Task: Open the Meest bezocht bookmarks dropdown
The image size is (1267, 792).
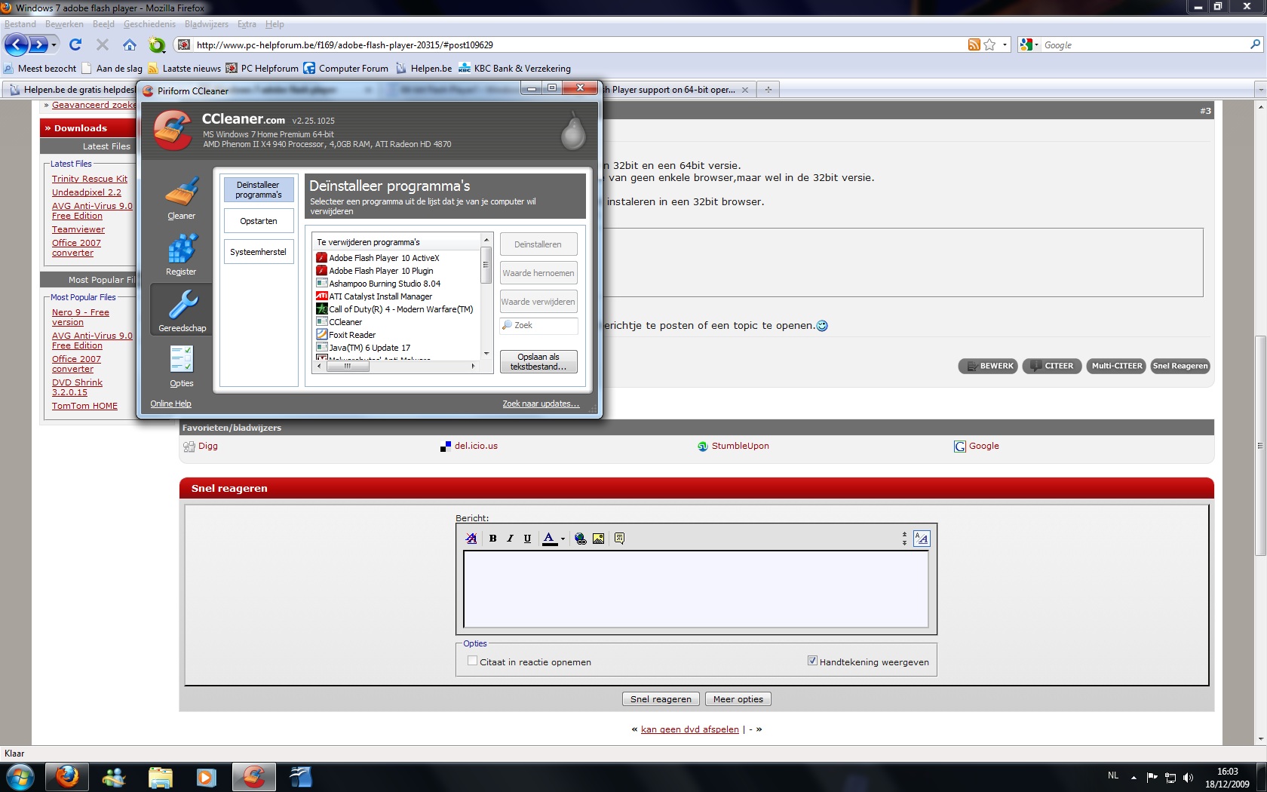Action: click(40, 69)
